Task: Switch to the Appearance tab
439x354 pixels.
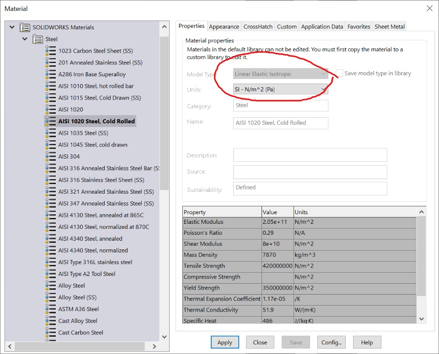Action: 224,26
